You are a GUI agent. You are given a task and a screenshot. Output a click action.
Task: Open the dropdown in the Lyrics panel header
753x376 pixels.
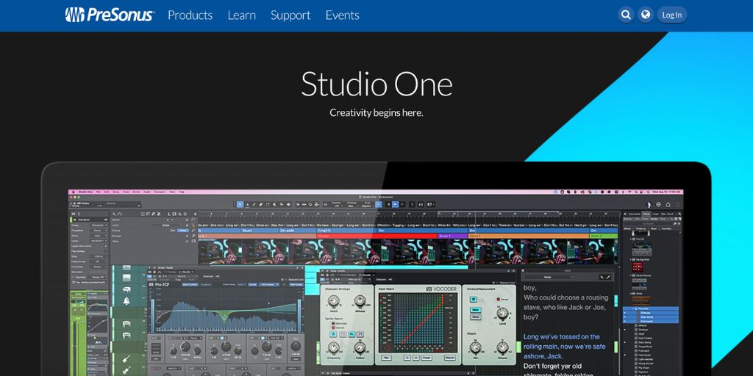point(550,277)
